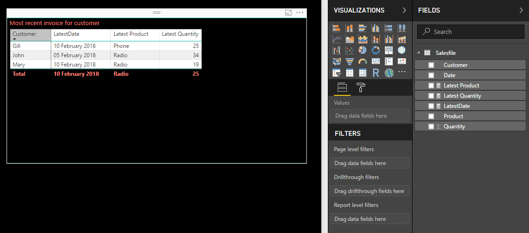Click the Fields search box
This screenshot has width=529, height=233.
(x=471, y=32)
